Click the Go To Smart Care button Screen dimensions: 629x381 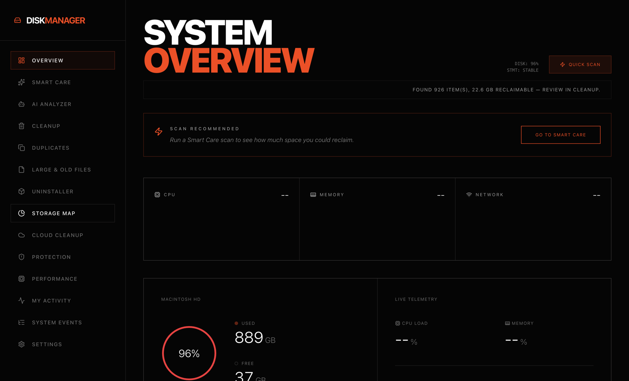[x=561, y=135]
